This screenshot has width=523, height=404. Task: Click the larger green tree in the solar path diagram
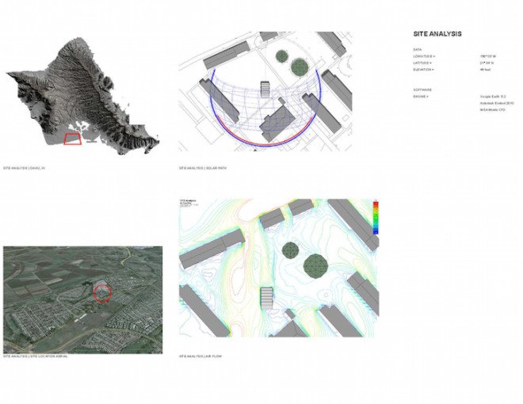300,67
